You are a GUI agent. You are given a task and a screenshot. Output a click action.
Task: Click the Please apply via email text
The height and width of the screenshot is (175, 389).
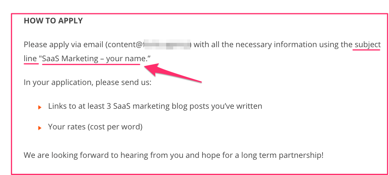coord(63,45)
